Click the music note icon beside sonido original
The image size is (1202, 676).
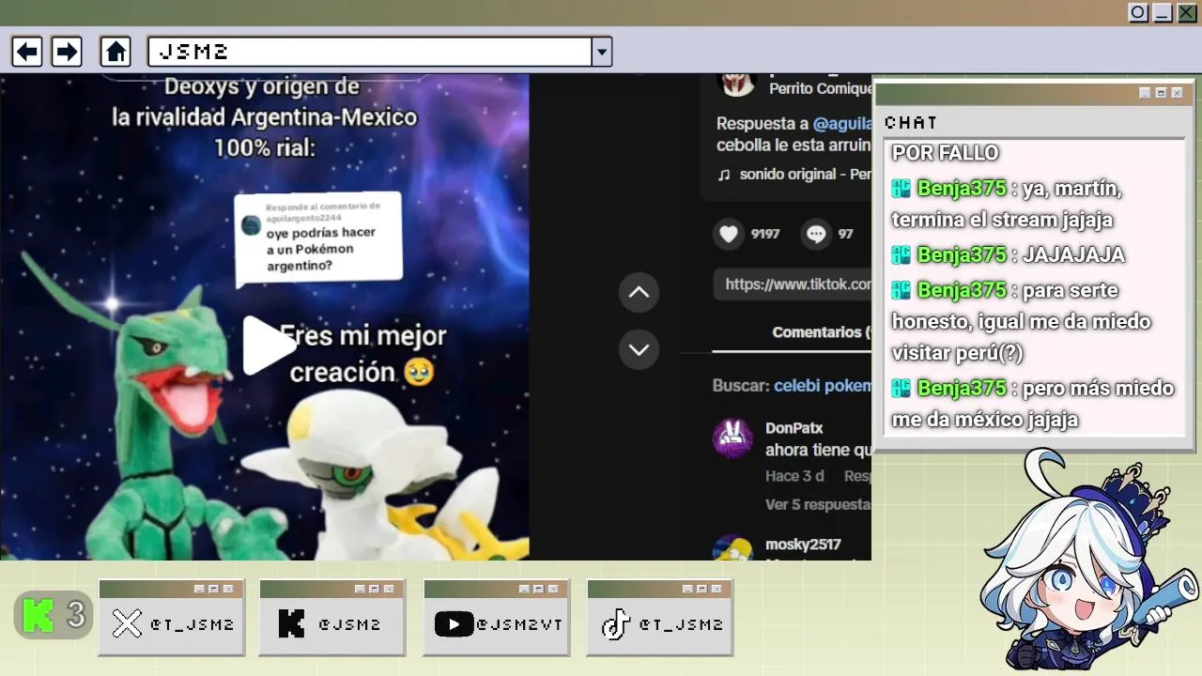[724, 175]
